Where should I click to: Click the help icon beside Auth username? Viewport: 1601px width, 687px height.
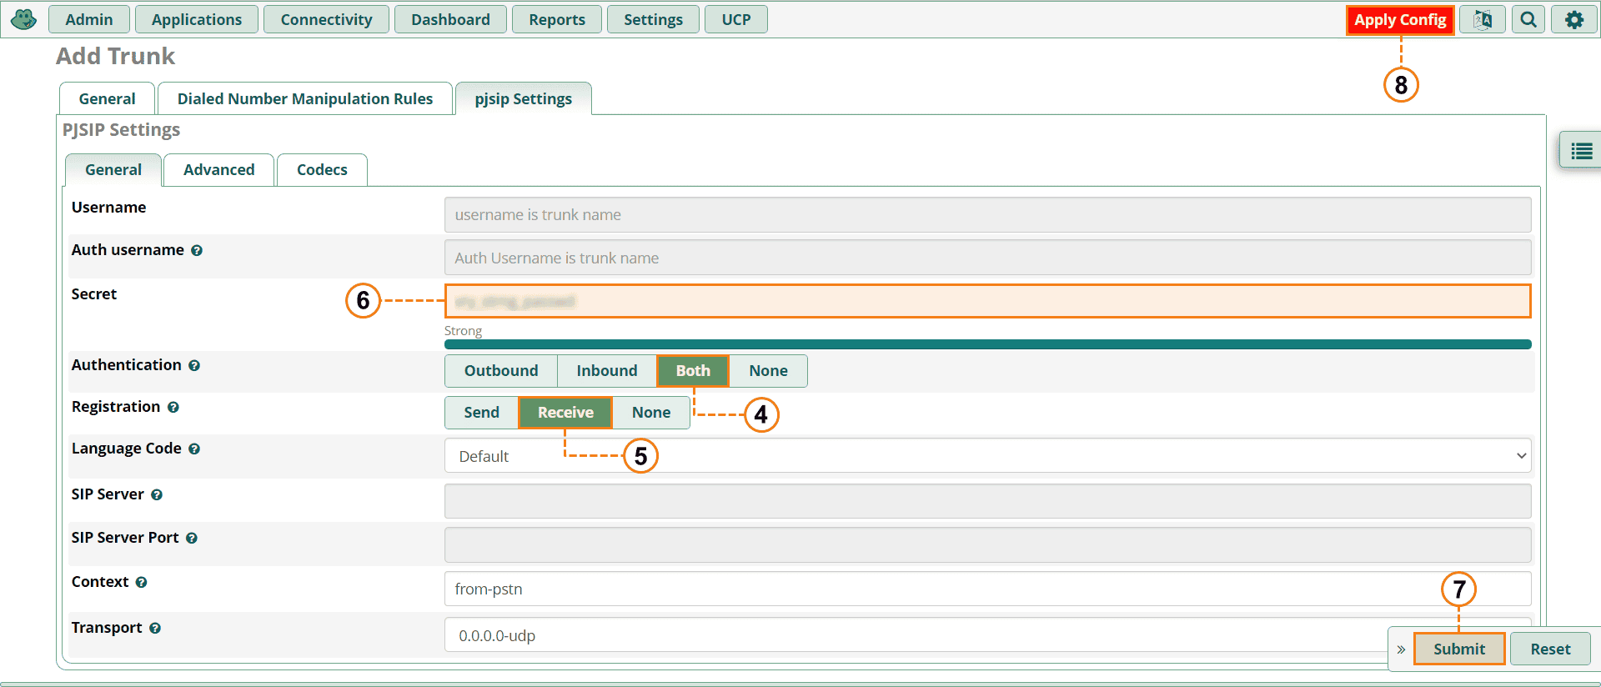(197, 250)
